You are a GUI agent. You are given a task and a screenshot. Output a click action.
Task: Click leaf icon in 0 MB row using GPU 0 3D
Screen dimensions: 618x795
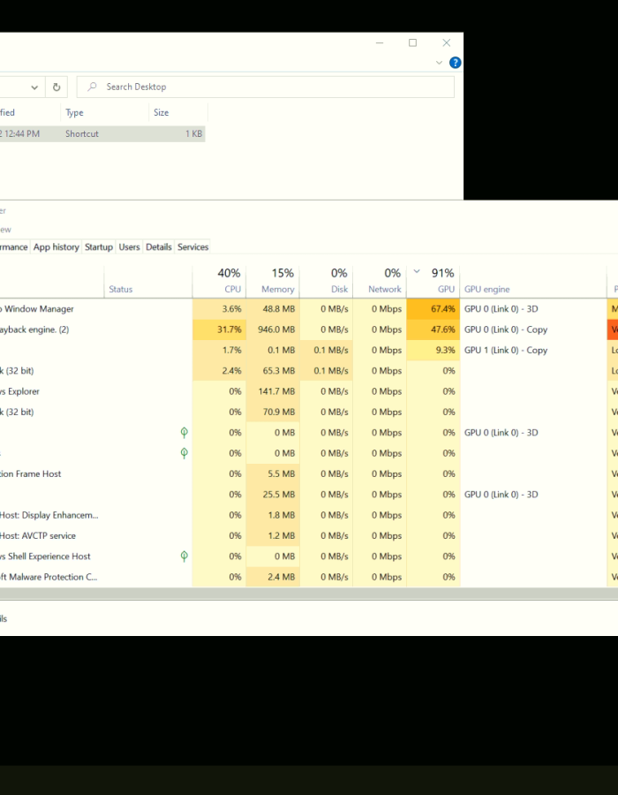[185, 433]
